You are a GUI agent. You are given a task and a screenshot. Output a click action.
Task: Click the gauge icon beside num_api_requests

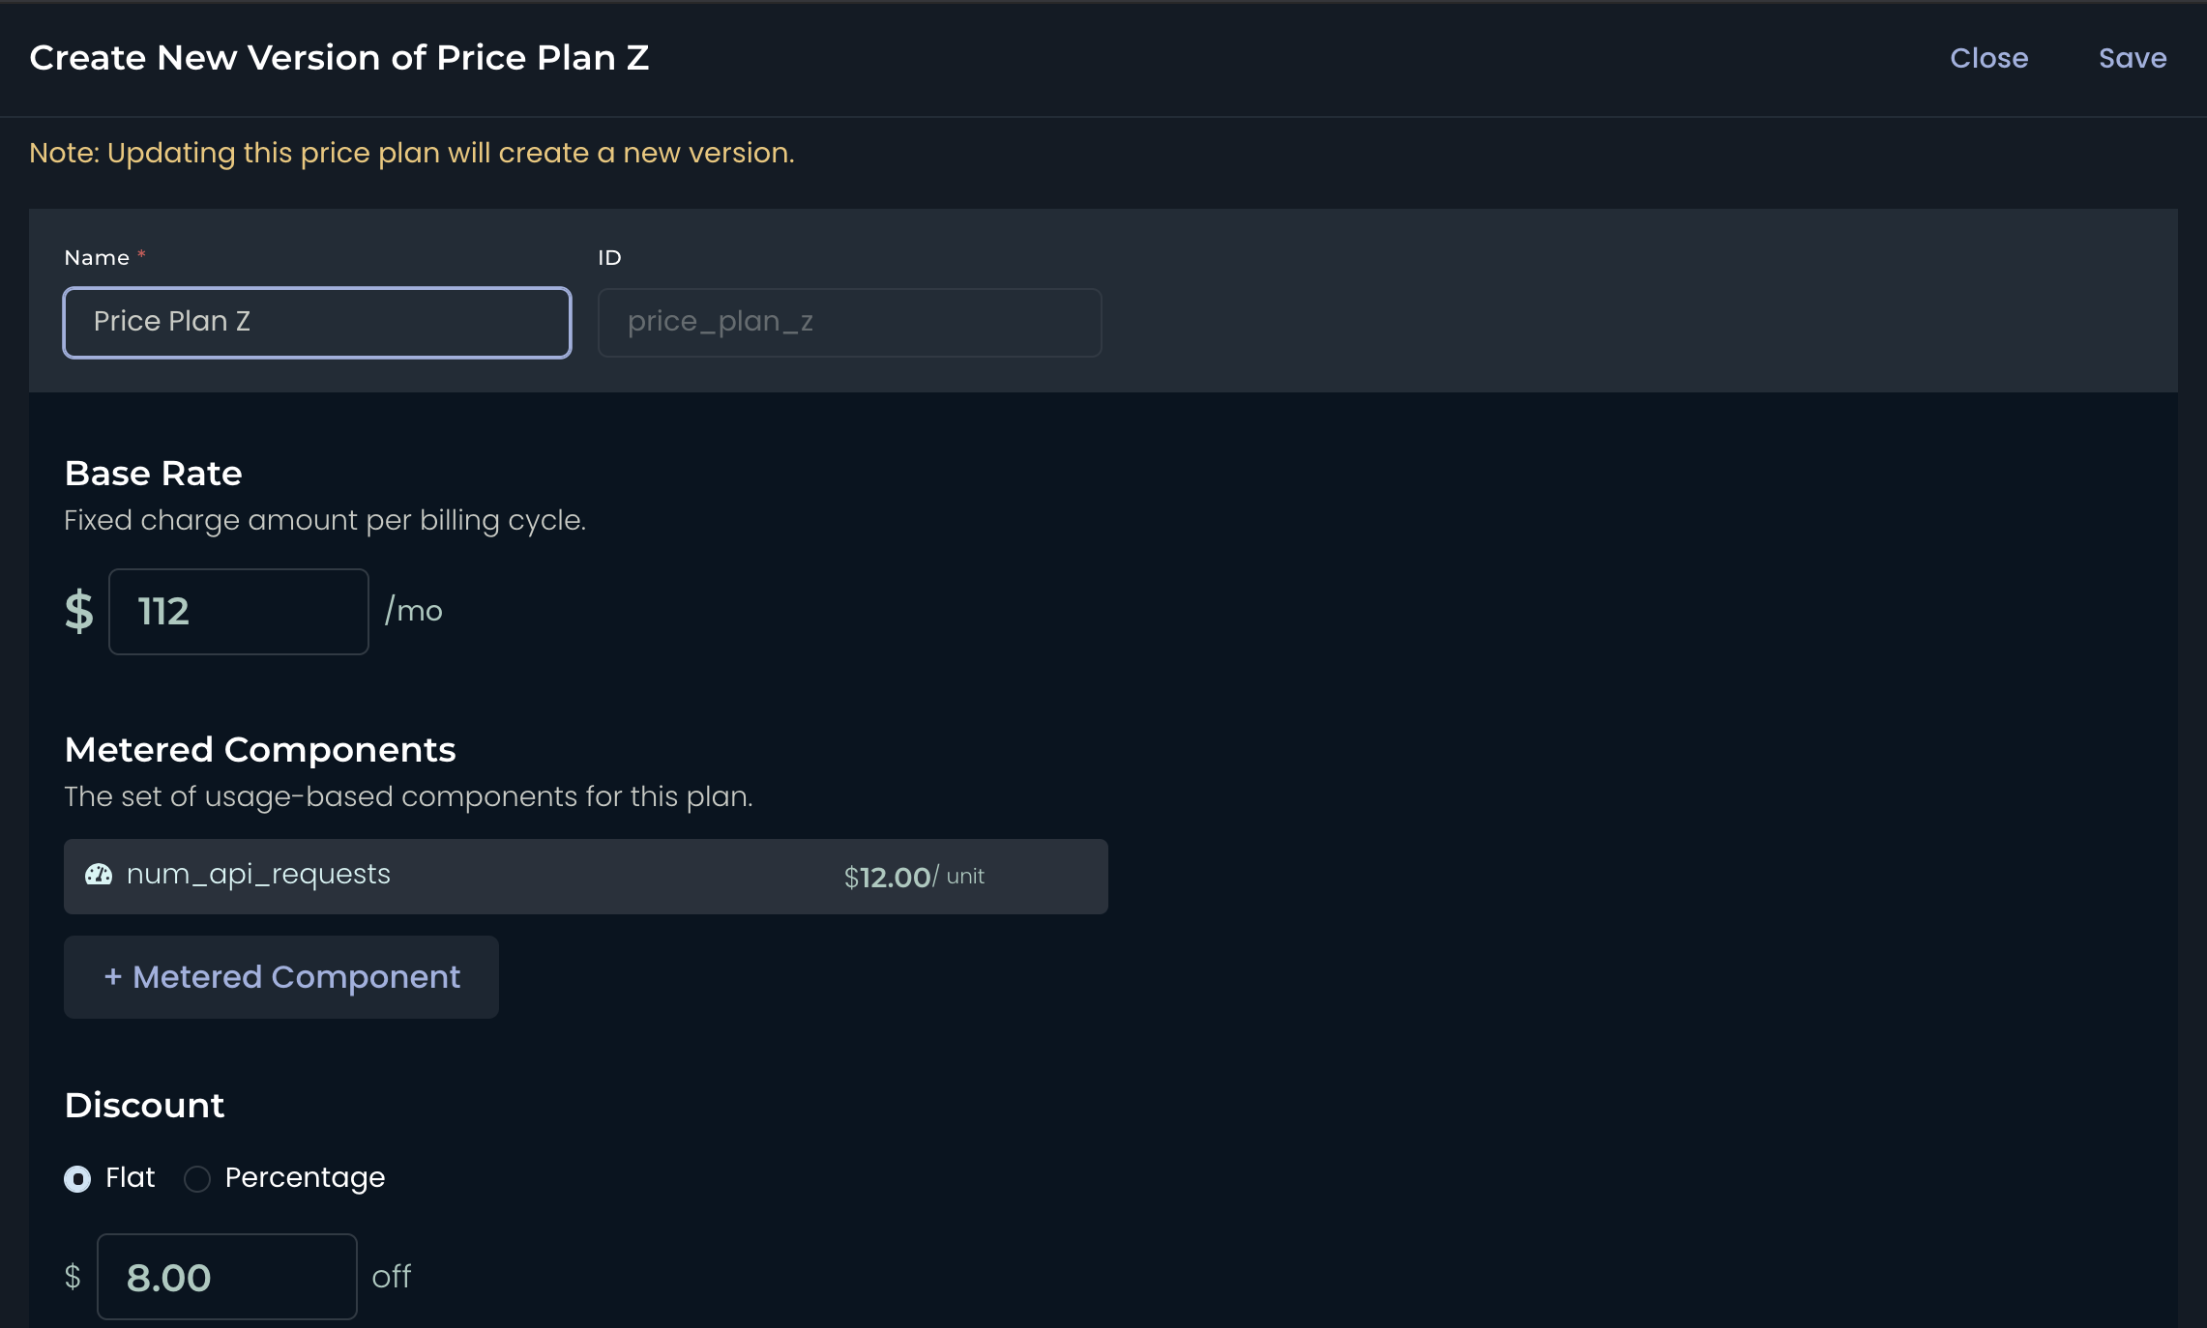pyautogui.click(x=99, y=875)
